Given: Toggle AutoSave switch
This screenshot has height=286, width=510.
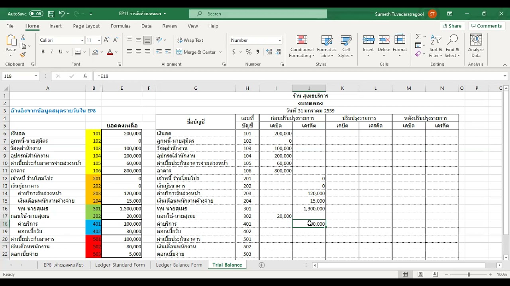Looking at the screenshot, I should [36, 14].
